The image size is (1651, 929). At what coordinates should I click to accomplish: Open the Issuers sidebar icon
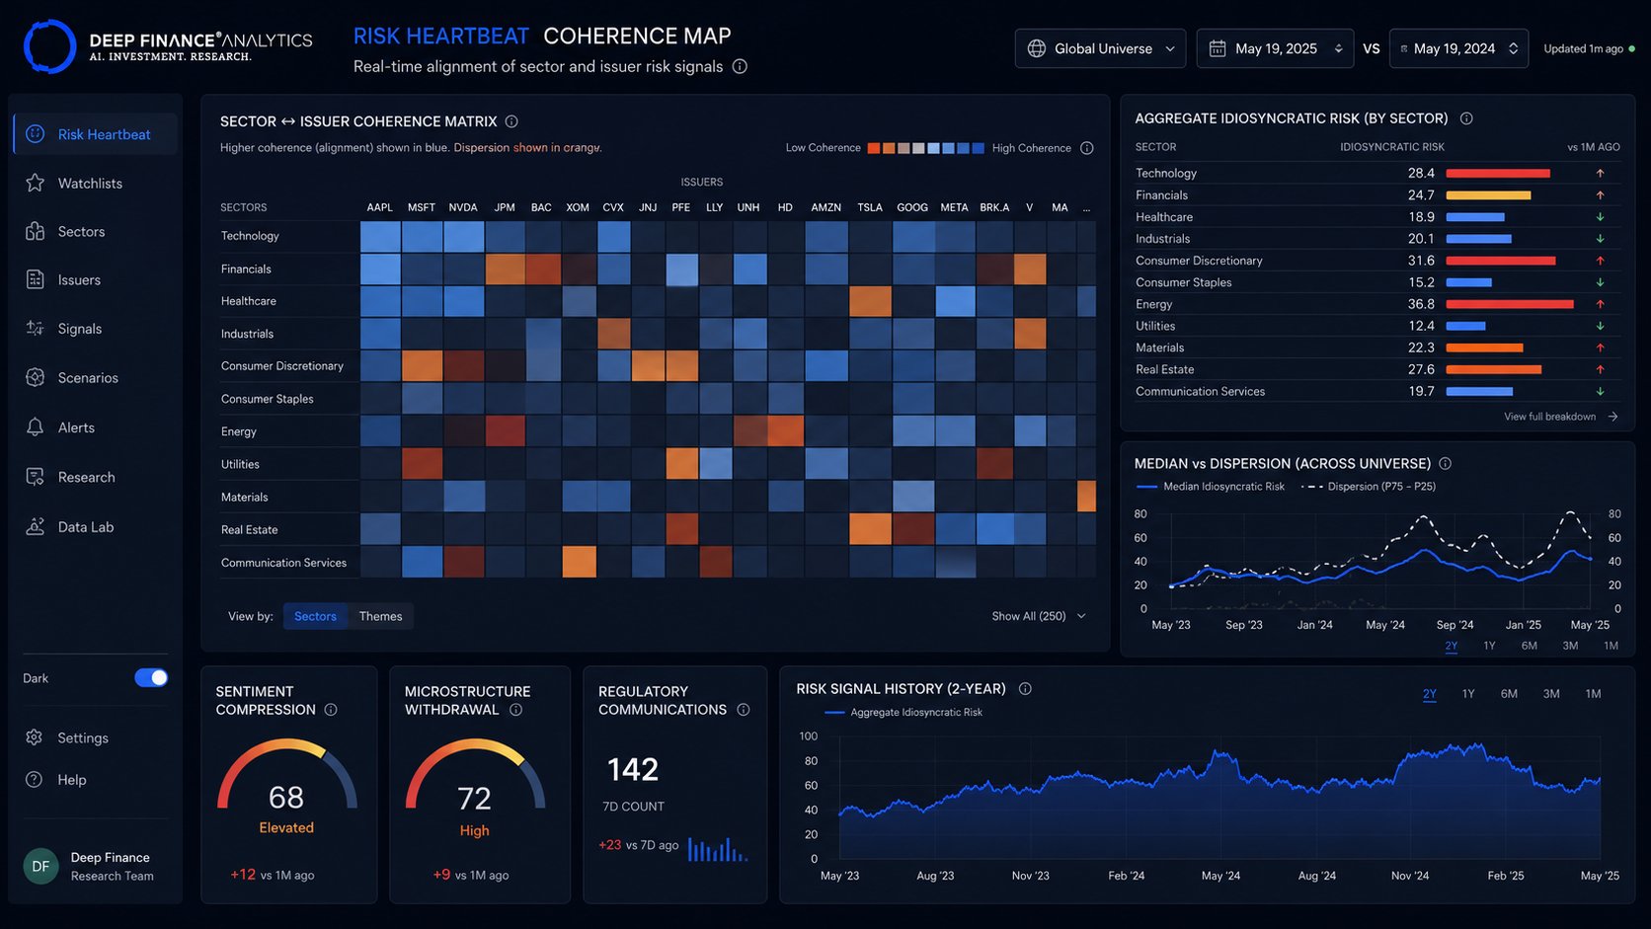(36, 279)
